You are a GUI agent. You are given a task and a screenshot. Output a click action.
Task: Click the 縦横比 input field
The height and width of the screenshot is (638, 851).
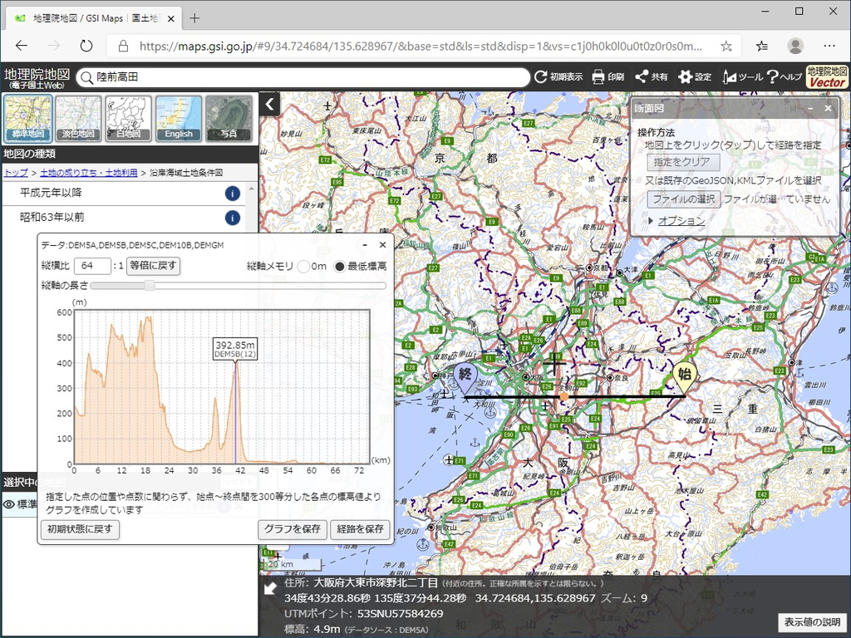tap(92, 266)
